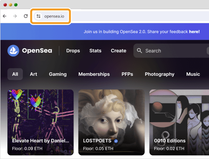Show the Photography category
The image size is (209, 159).
tap(160, 74)
